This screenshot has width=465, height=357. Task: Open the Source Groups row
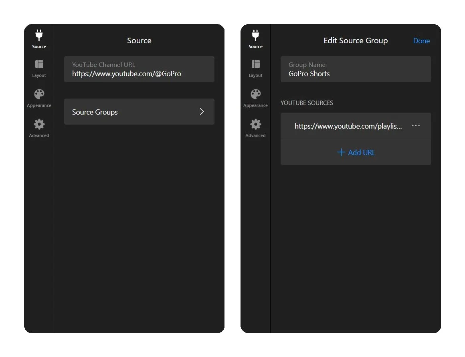pos(139,112)
